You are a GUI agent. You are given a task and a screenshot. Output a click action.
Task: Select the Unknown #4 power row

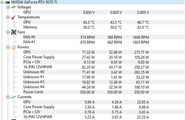(x=104, y=87)
